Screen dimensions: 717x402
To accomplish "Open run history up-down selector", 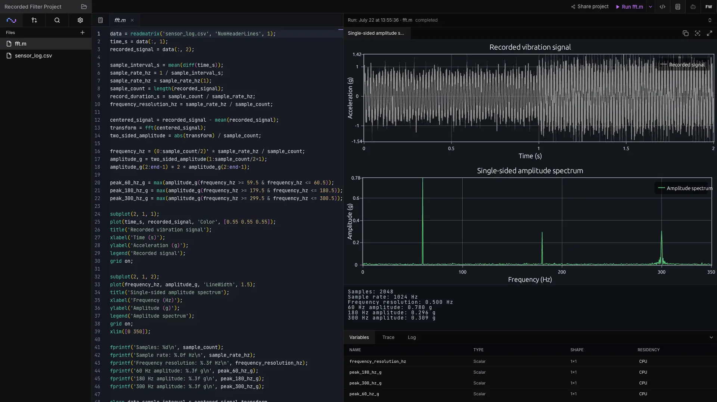I will pos(710,20).
